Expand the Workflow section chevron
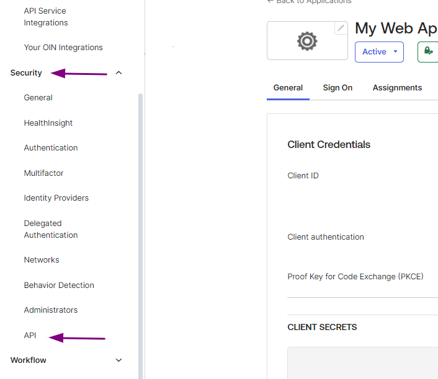This screenshot has height=379, width=438. pos(119,360)
